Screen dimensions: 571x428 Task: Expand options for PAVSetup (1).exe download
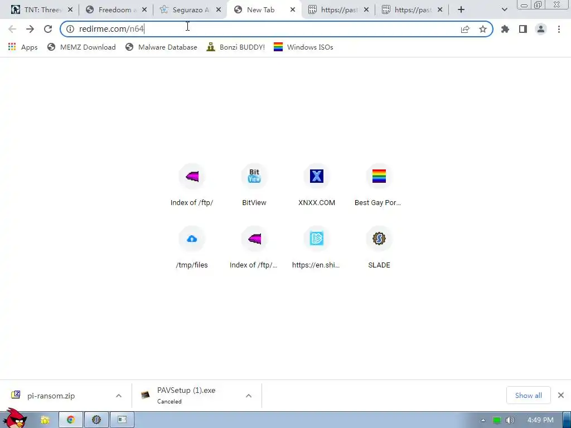click(248, 396)
